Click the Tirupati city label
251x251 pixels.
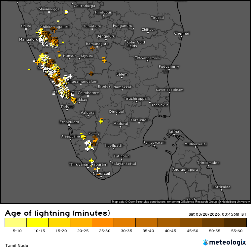[x=158, y=18]
